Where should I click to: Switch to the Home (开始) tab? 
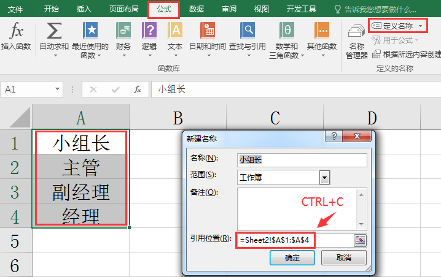(52, 9)
